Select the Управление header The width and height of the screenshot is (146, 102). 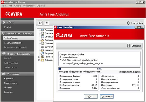point(17,74)
